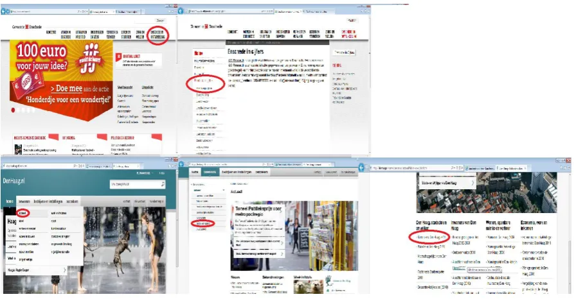The height and width of the screenshot is (299, 574).
Task: Click the first slide dot on the Enschede banner
Action: [13, 110]
